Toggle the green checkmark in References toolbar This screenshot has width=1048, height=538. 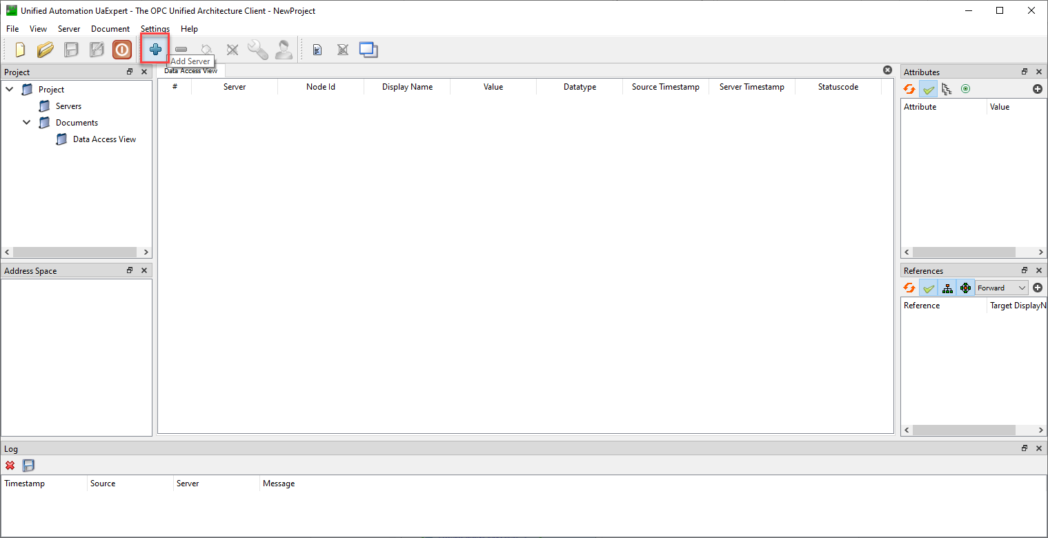929,288
